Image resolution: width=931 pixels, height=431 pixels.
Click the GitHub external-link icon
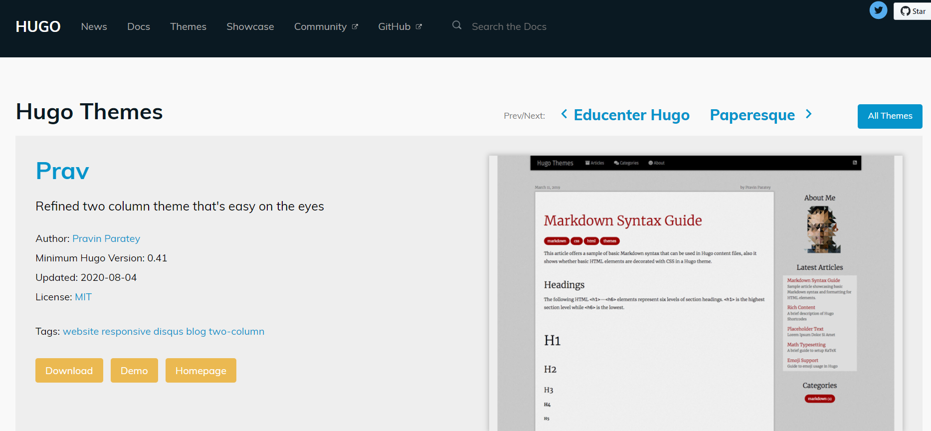[x=419, y=27]
